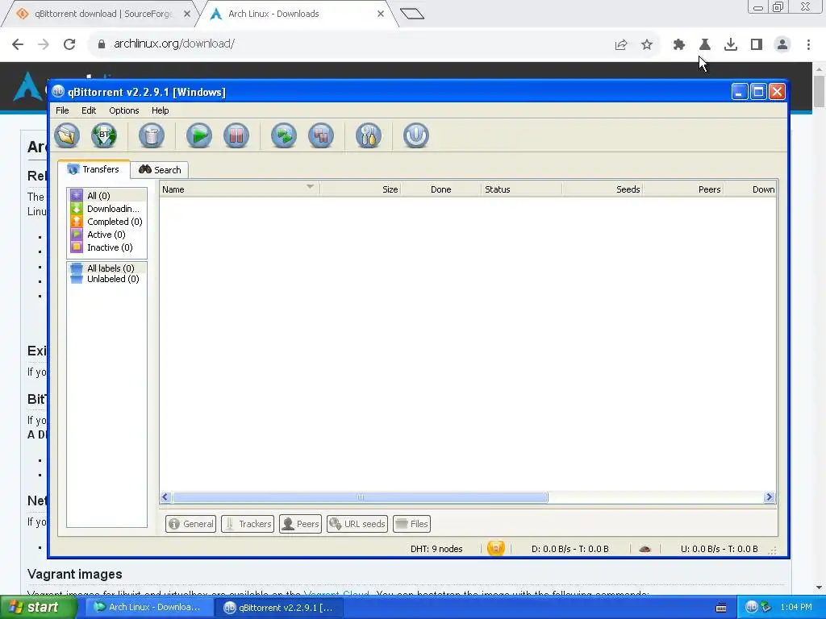Close the SourceForge browser tab
826x619 pixels.
(x=187, y=14)
